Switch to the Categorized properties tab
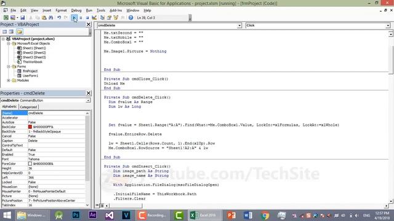Image resolution: width=394 pixels, height=221 pixels. (28, 107)
